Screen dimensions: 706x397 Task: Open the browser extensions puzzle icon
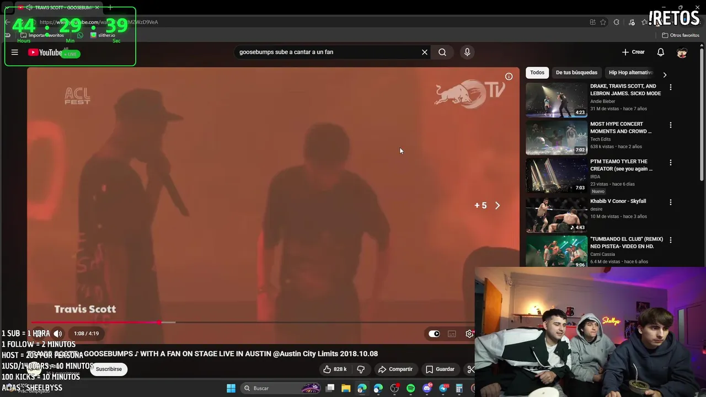point(616,22)
